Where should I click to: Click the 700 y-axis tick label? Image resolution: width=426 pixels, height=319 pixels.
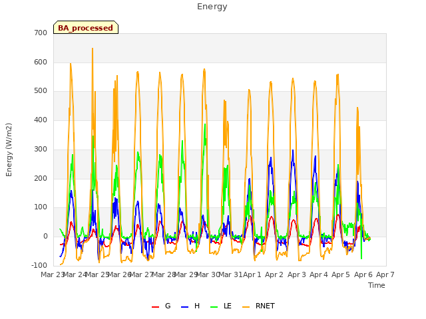41,33
